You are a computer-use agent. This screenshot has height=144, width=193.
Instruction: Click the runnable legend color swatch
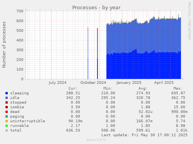click(7, 126)
